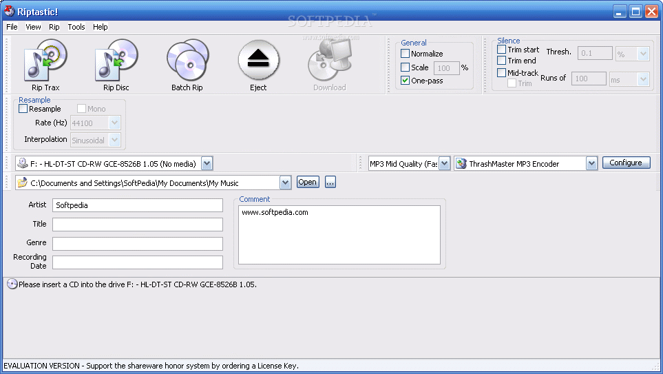Toggle the Mono checkbox
663x374 pixels.
pyautogui.click(x=82, y=108)
